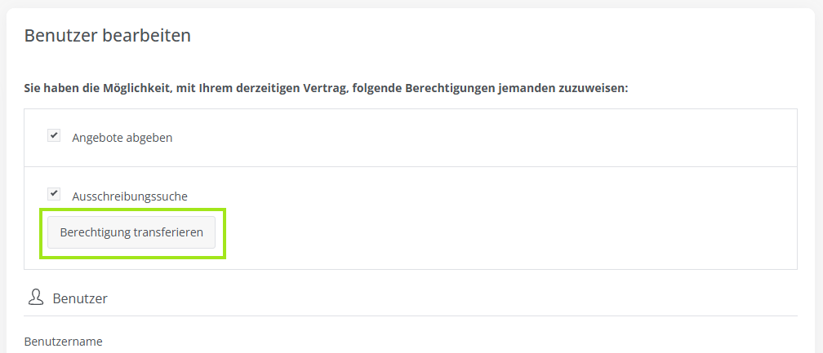Click empty space in Angebote abgeben row
This screenshot has width=823, height=353.
coord(490,138)
